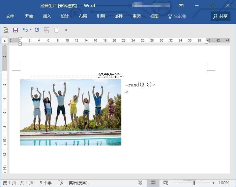Expand Customize Quick Access Toolbar menu
This screenshot has height=187, width=236.
click(x=66, y=30)
